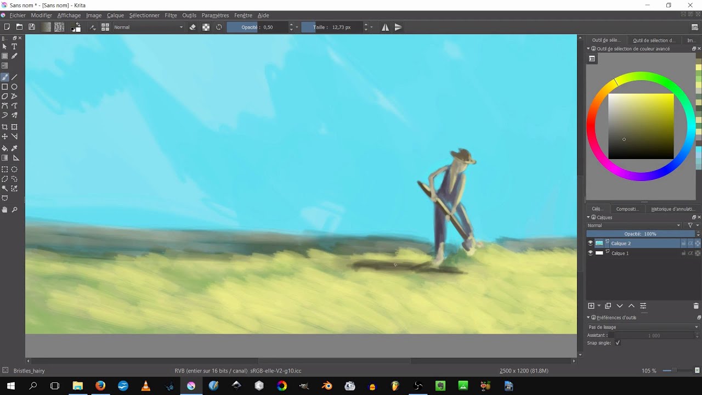Select the Zoom magnifier tool
Viewport: 702px width, 395px height.
(14, 210)
